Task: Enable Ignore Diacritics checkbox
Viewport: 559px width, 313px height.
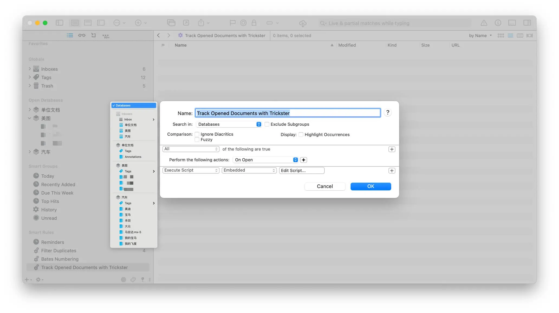Action: coord(197,134)
